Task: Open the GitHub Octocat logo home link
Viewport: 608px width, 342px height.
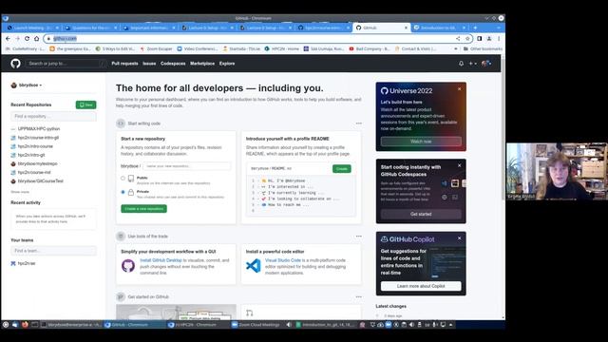Action: [15, 64]
